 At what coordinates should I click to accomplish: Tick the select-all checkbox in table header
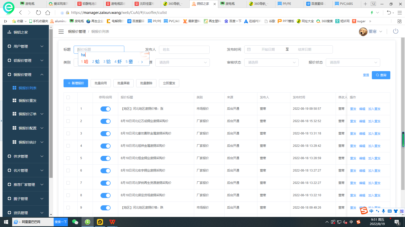click(68, 97)
